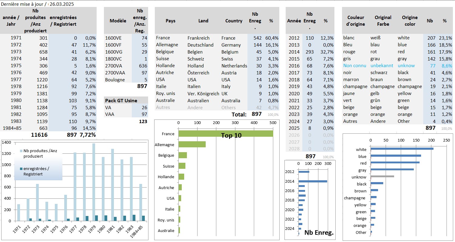Image resolution: width=455 pixels, height=242 pixels.
Task: Select the Pack GT total 123
Action: pyautogui.click(x=143, y=121)
